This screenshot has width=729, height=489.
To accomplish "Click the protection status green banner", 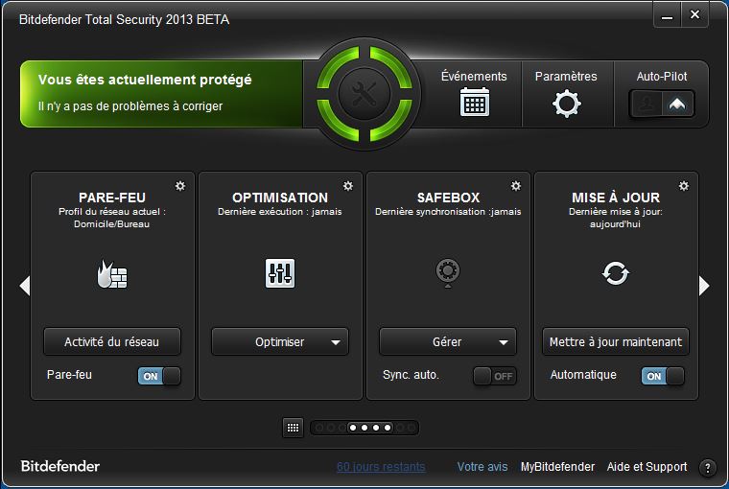I will pyautogui.click(x=161, y=93).
